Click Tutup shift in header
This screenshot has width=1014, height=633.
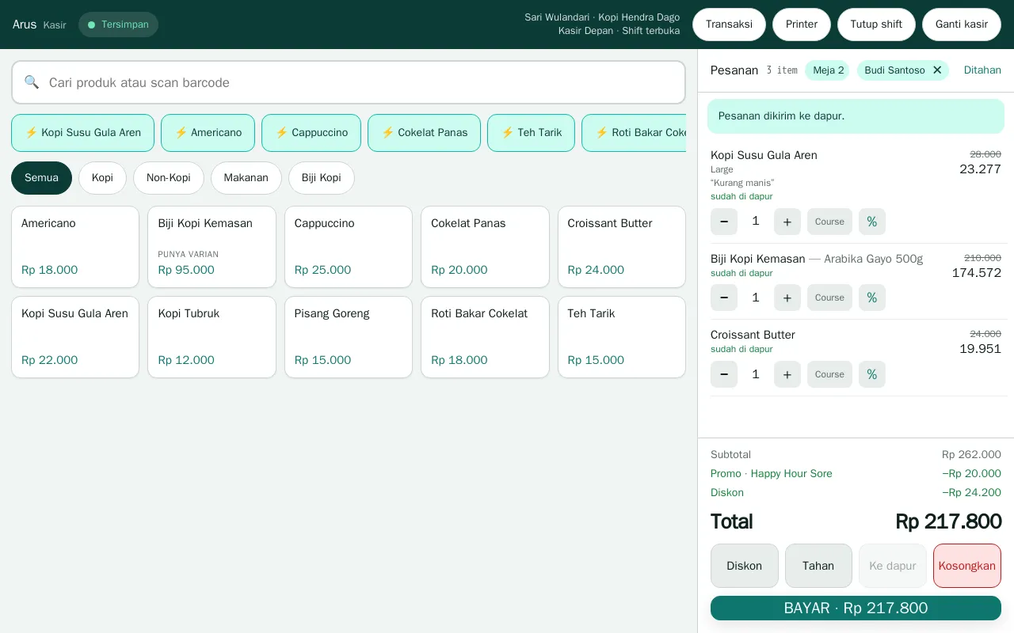876,25
